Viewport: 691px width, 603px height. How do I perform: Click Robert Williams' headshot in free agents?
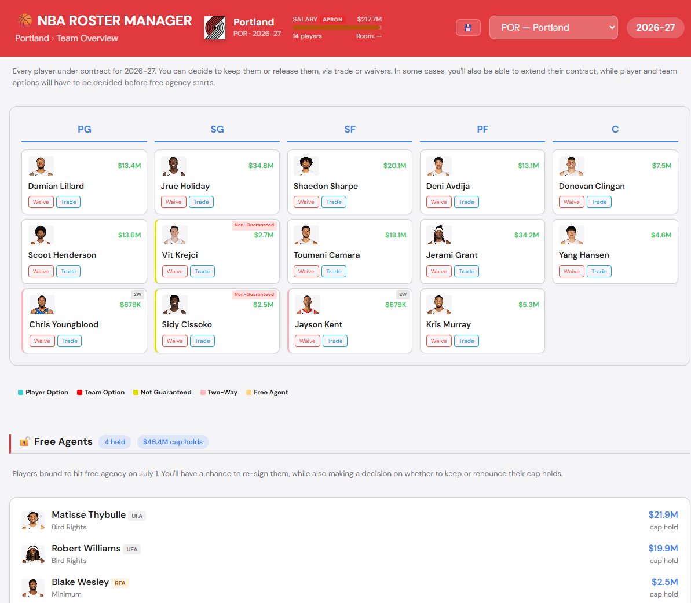tap(33, 554)
